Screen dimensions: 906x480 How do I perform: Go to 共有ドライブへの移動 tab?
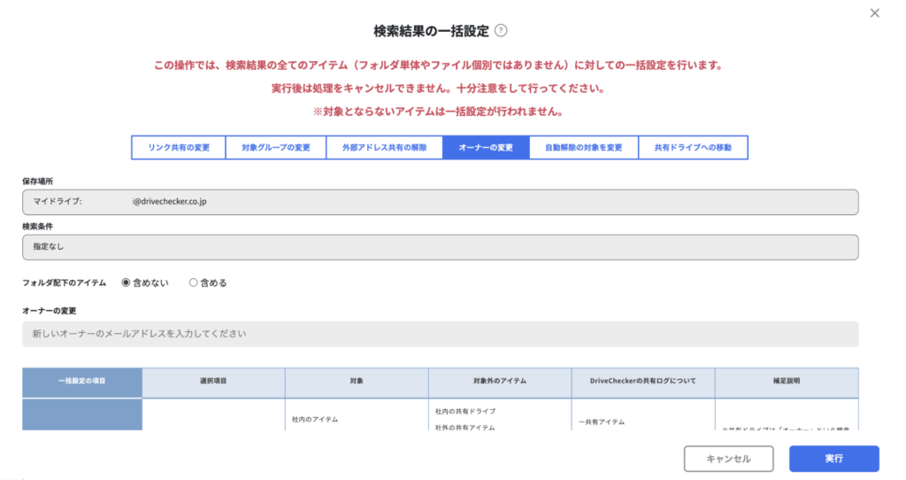[693, 148]
